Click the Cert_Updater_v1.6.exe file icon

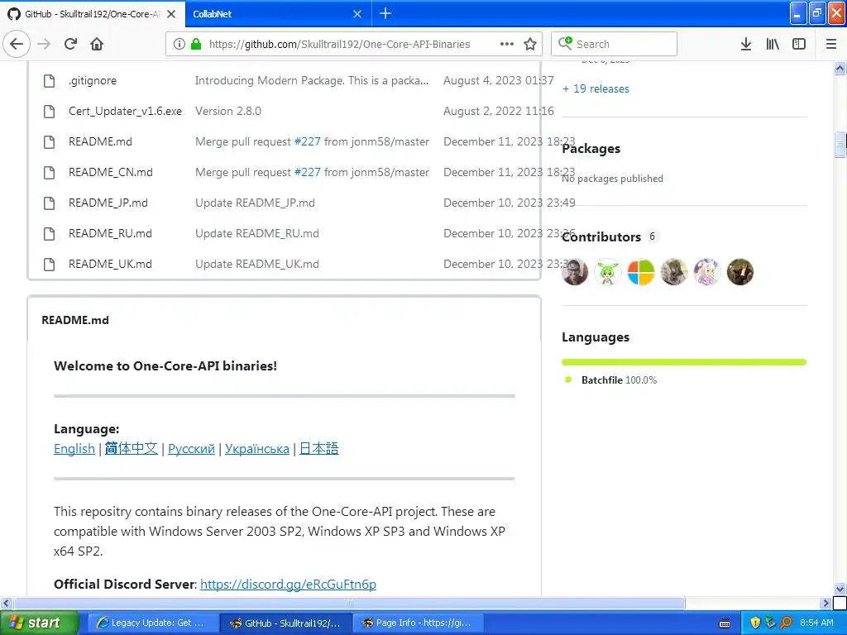pos(49,112)
